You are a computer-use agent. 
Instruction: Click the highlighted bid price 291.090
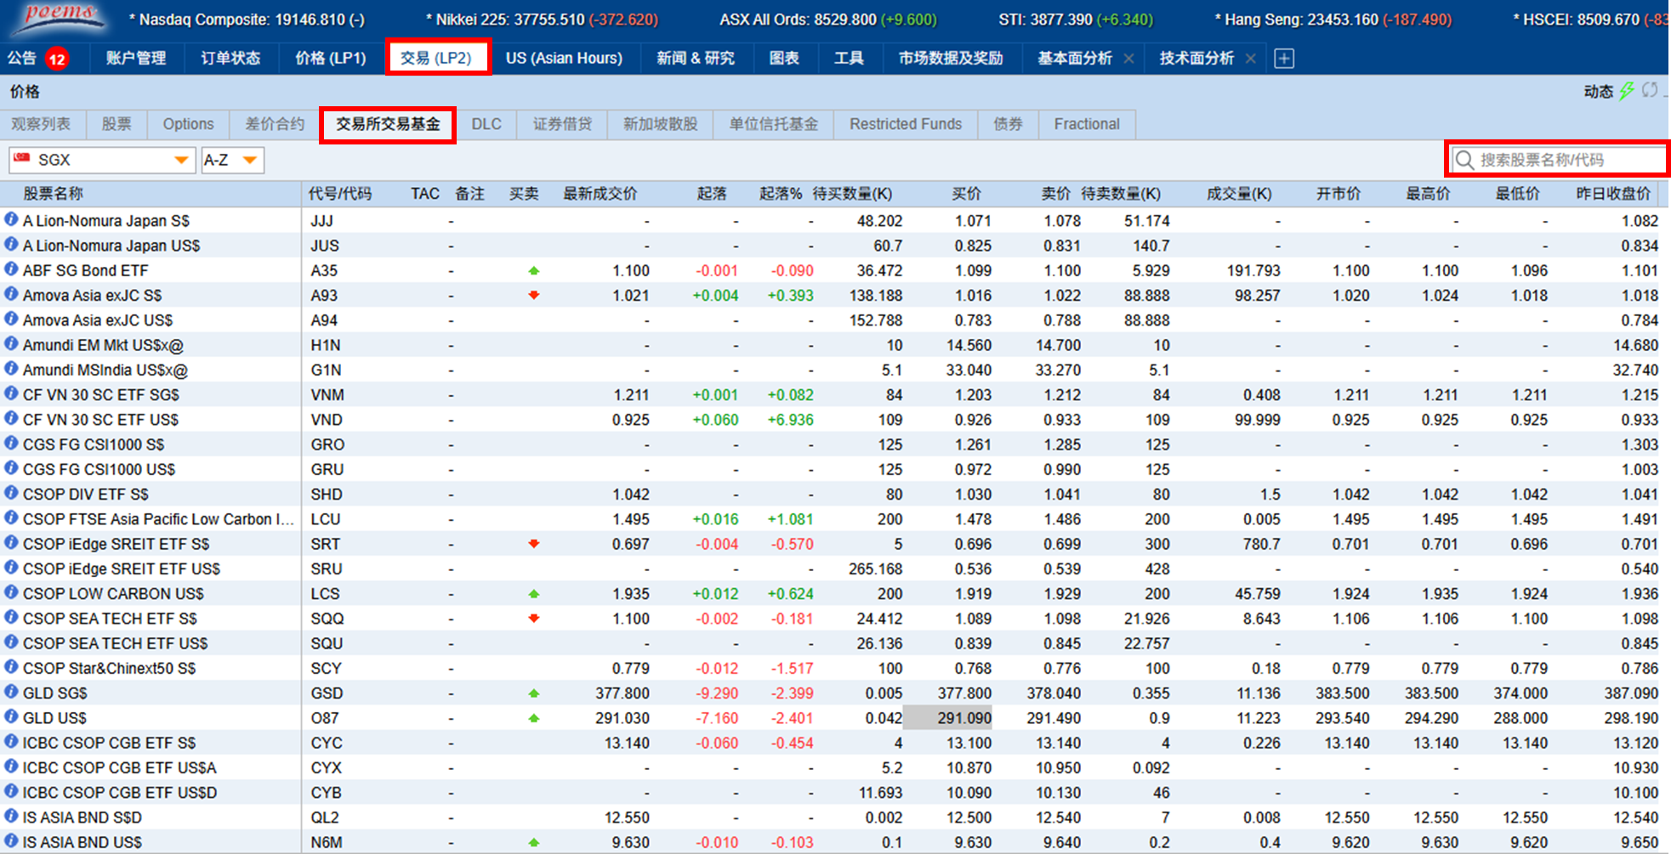click(947, 718)
